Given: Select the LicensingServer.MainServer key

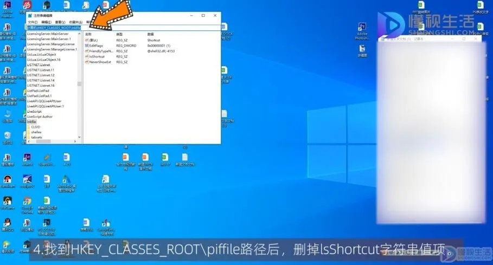Looking at the screenshot, I should (48, 34).
